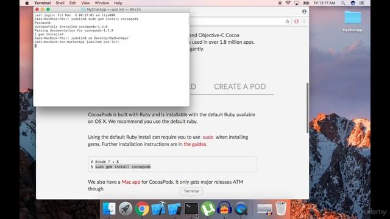Viewport: 390px width, 219px height.
Task: Zoom Terminal with the green button
Action: pos(48,10)
